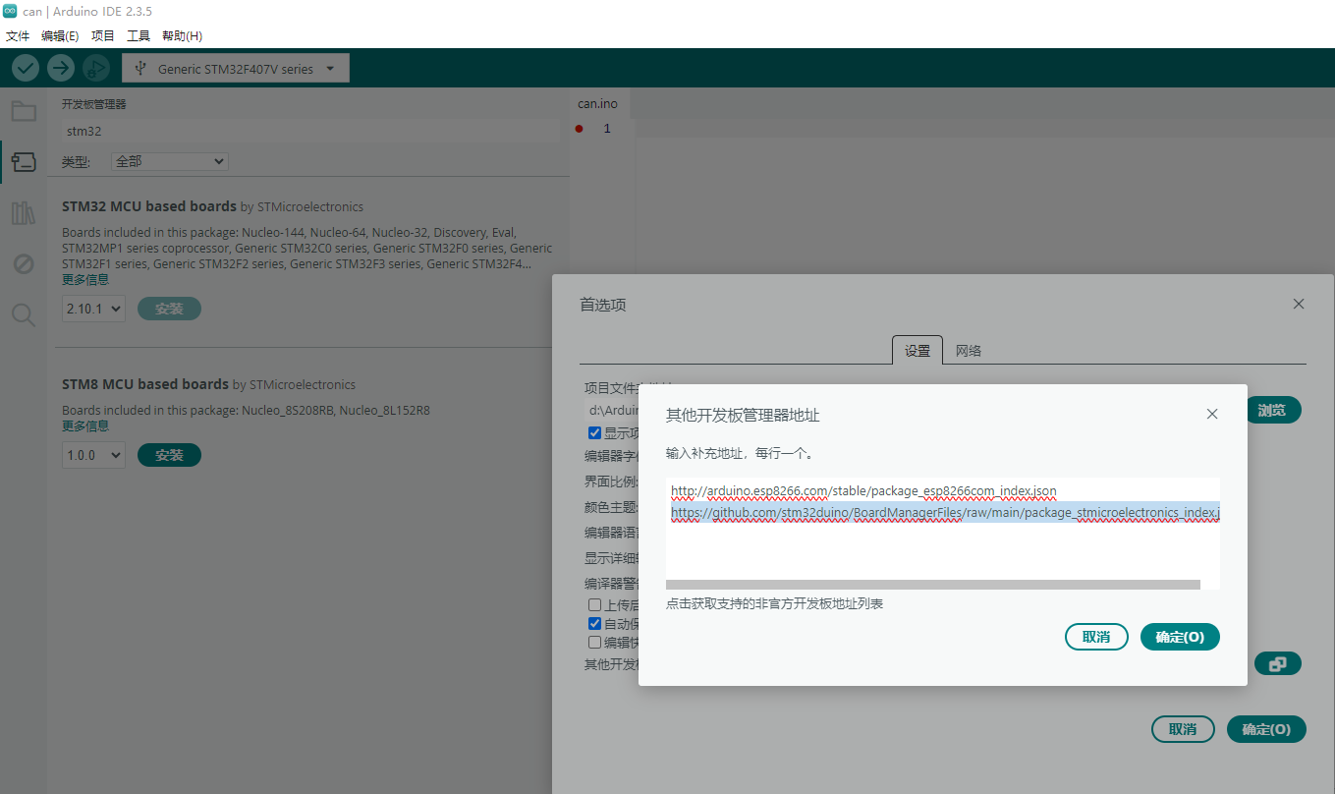Screen dimensions: 1335x794
Task: Switch to the Network tab in Preferences
Action: pyautogui.click(x=969, y=351)
